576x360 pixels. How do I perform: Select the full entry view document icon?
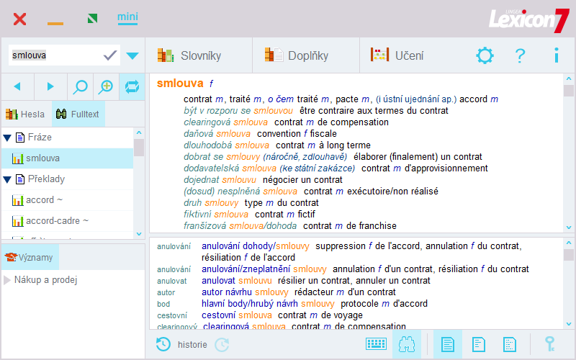click(447, 344)
